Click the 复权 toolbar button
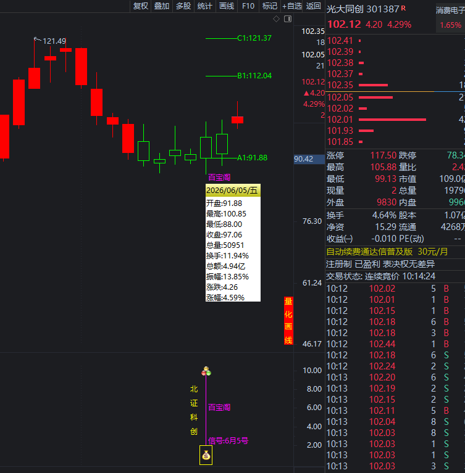The height and width of the screenshot is (473, 465). click(141, 6)
